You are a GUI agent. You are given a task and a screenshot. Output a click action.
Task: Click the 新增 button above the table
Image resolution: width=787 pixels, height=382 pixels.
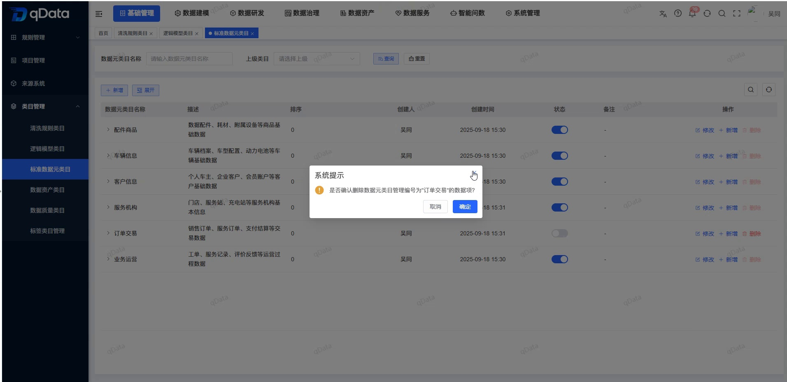tap(114, 90)
